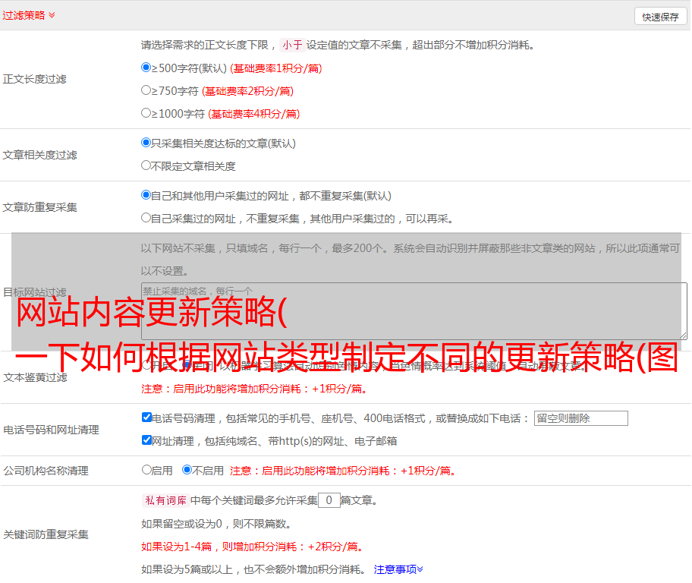Click the 如果设为1-4篇 red warning text
Screen dimensions: 692x583
(253, 547)
